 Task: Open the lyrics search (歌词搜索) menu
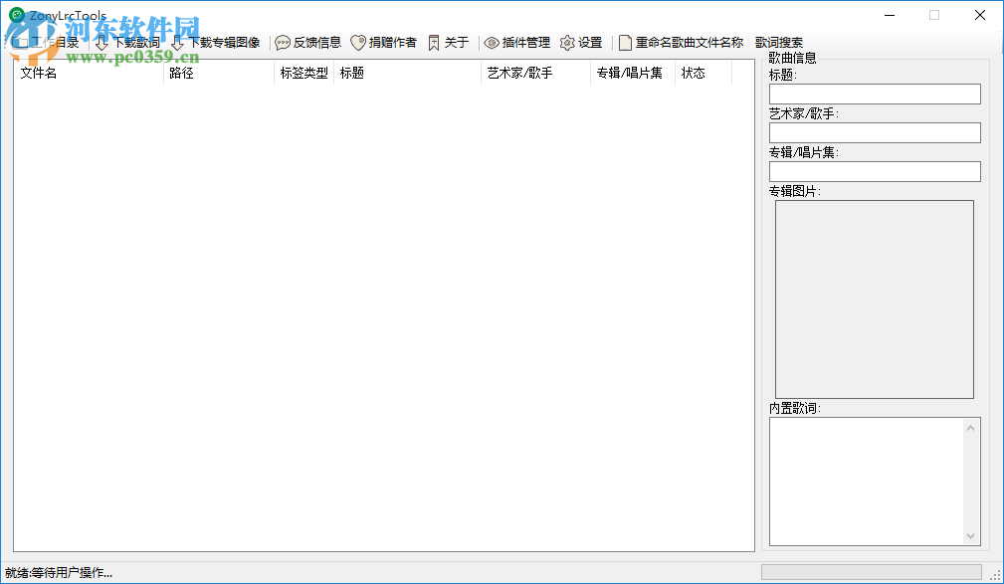(779, 42)
